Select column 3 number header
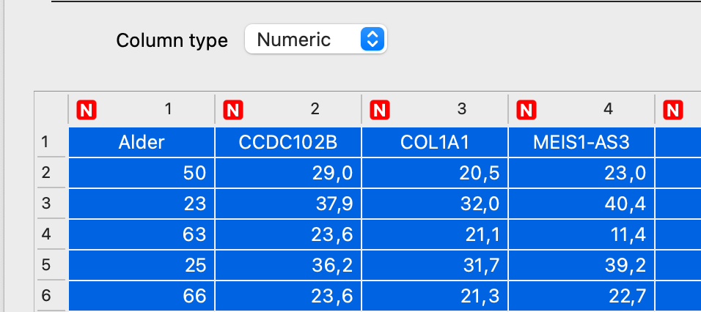 click(x=461, y=110)
